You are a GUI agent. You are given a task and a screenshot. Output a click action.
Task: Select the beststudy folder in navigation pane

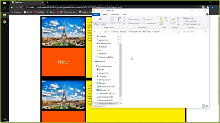point(103,47)
